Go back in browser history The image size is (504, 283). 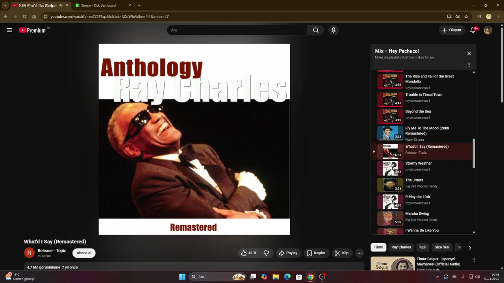tap(6, 17)
